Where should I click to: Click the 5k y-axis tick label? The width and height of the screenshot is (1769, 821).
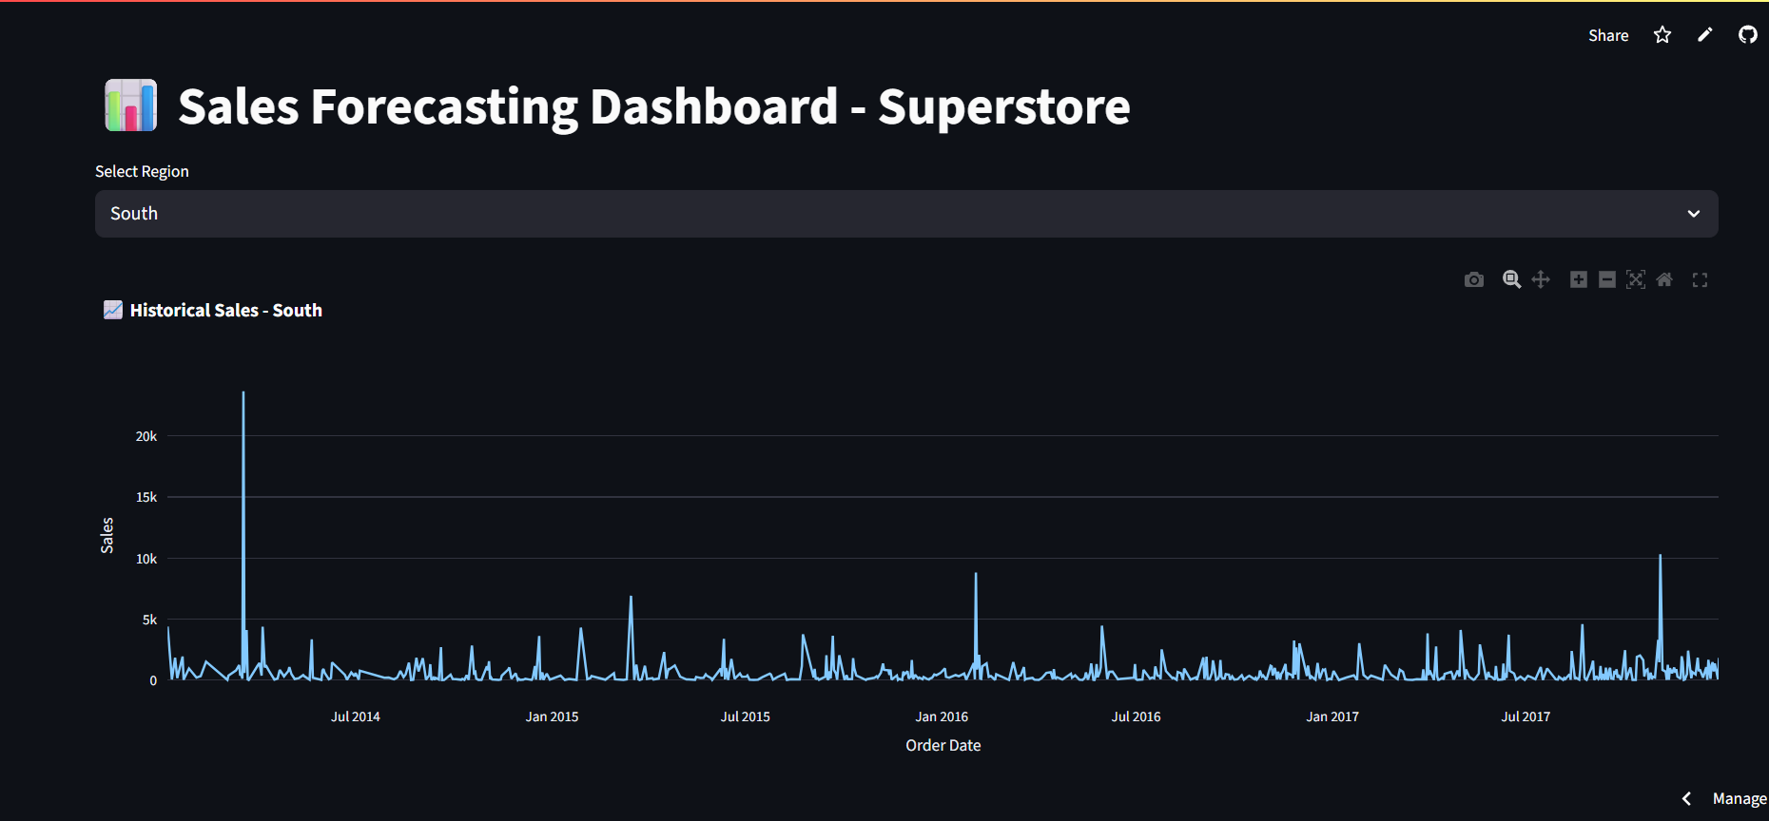(x=149, y=620)
